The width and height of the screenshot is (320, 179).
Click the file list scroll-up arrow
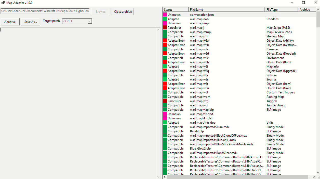(318, 9)
